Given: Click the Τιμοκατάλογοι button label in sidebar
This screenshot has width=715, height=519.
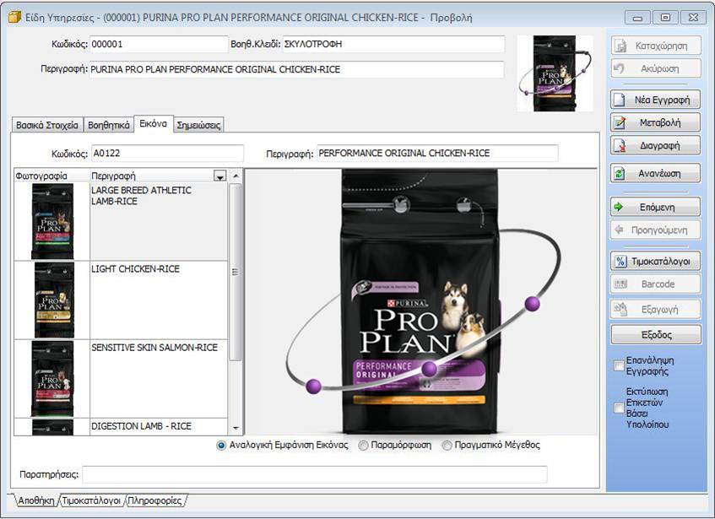Looking at the screenshot, I should (x=661, y=262).
